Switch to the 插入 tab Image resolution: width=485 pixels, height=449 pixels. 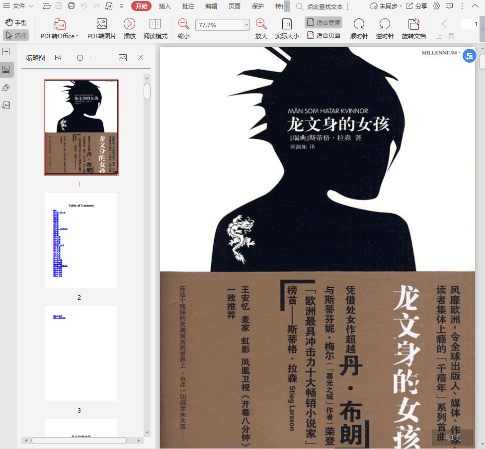pos(164,6)
